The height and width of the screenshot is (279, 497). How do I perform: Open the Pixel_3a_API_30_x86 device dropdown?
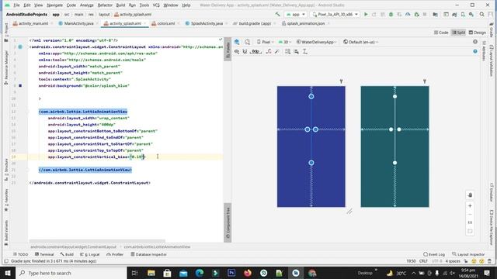tap(335, 14)
